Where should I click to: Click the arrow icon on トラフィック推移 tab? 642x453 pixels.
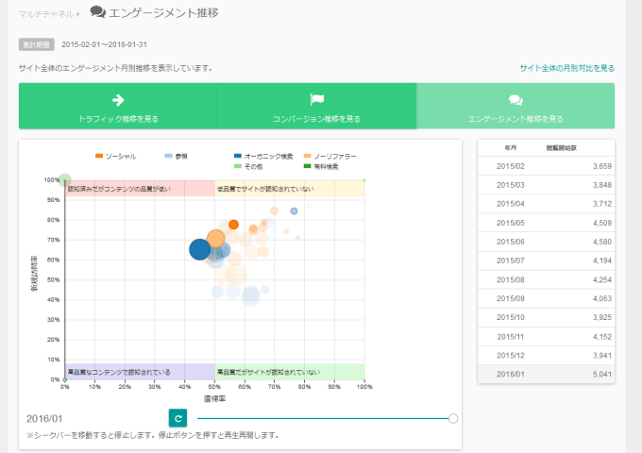[118, 100]
